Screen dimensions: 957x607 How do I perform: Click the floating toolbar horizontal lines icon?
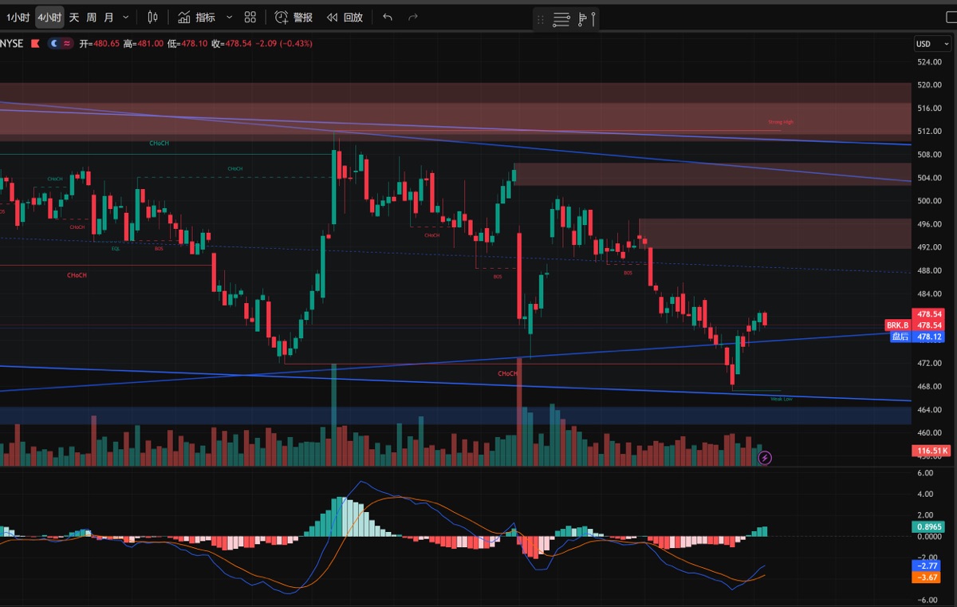[561, 19]
